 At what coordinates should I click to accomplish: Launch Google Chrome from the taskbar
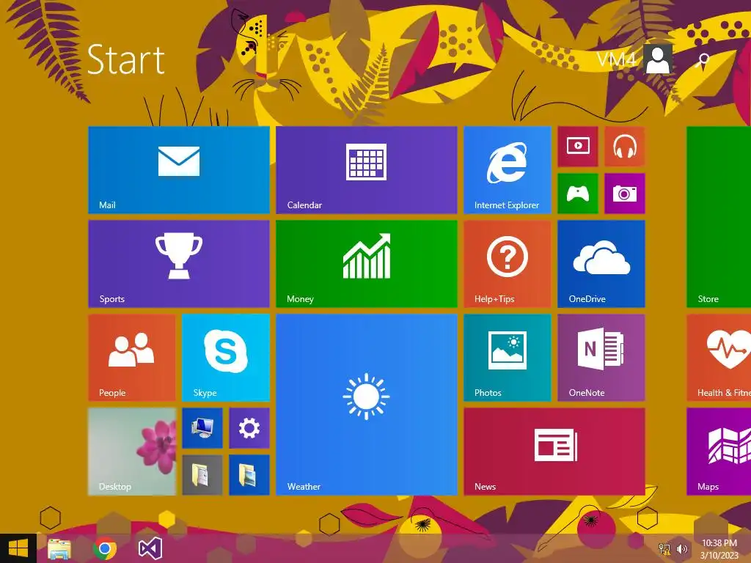105,548
